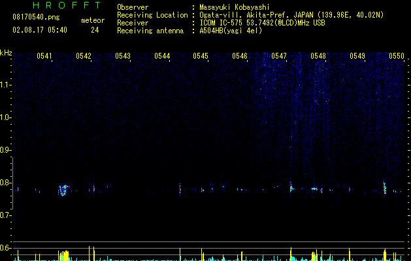
Task: Click the Receiving antenna field label
Action: click(150, 31)
